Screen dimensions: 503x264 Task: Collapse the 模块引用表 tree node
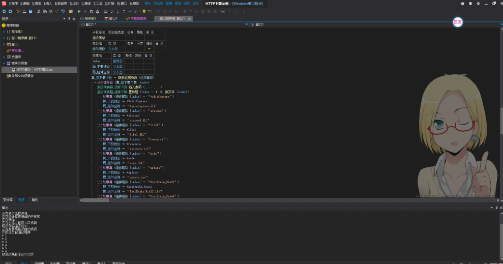coord(3,63)
